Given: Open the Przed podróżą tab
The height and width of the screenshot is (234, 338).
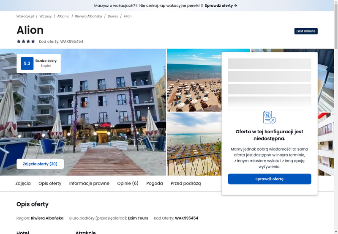Looking at the screenshot, I should tap(185, 184).
